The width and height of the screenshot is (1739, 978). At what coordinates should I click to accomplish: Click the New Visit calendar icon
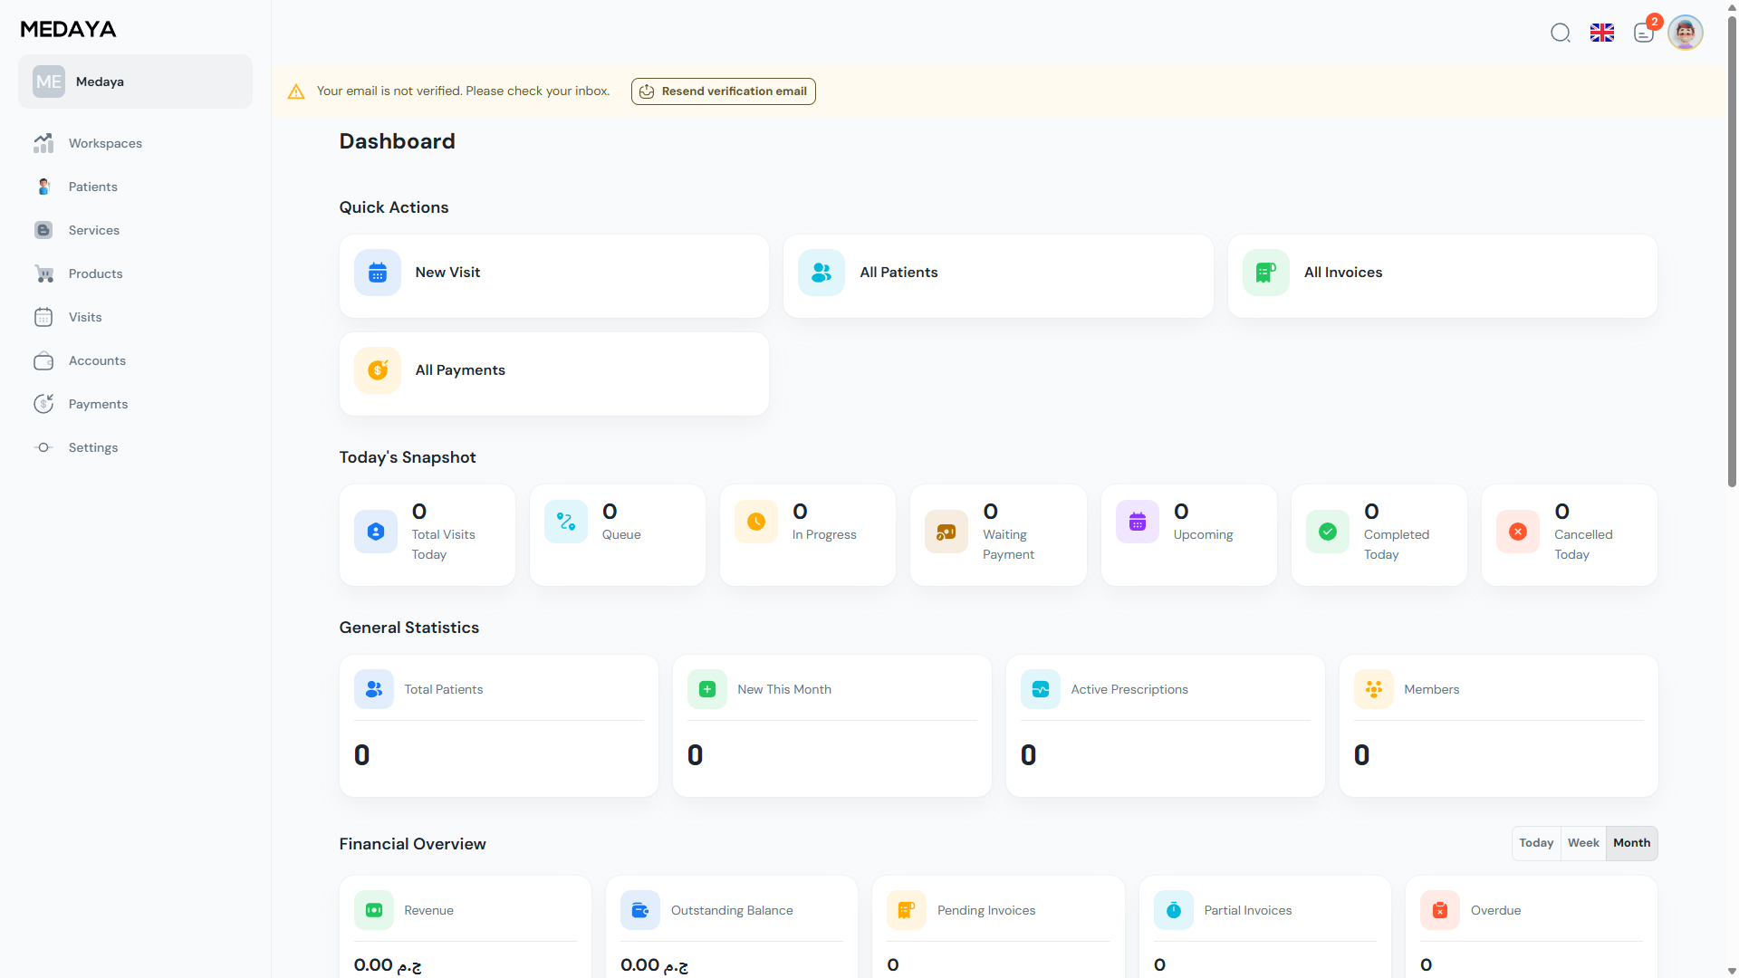[x=378, y=273]
